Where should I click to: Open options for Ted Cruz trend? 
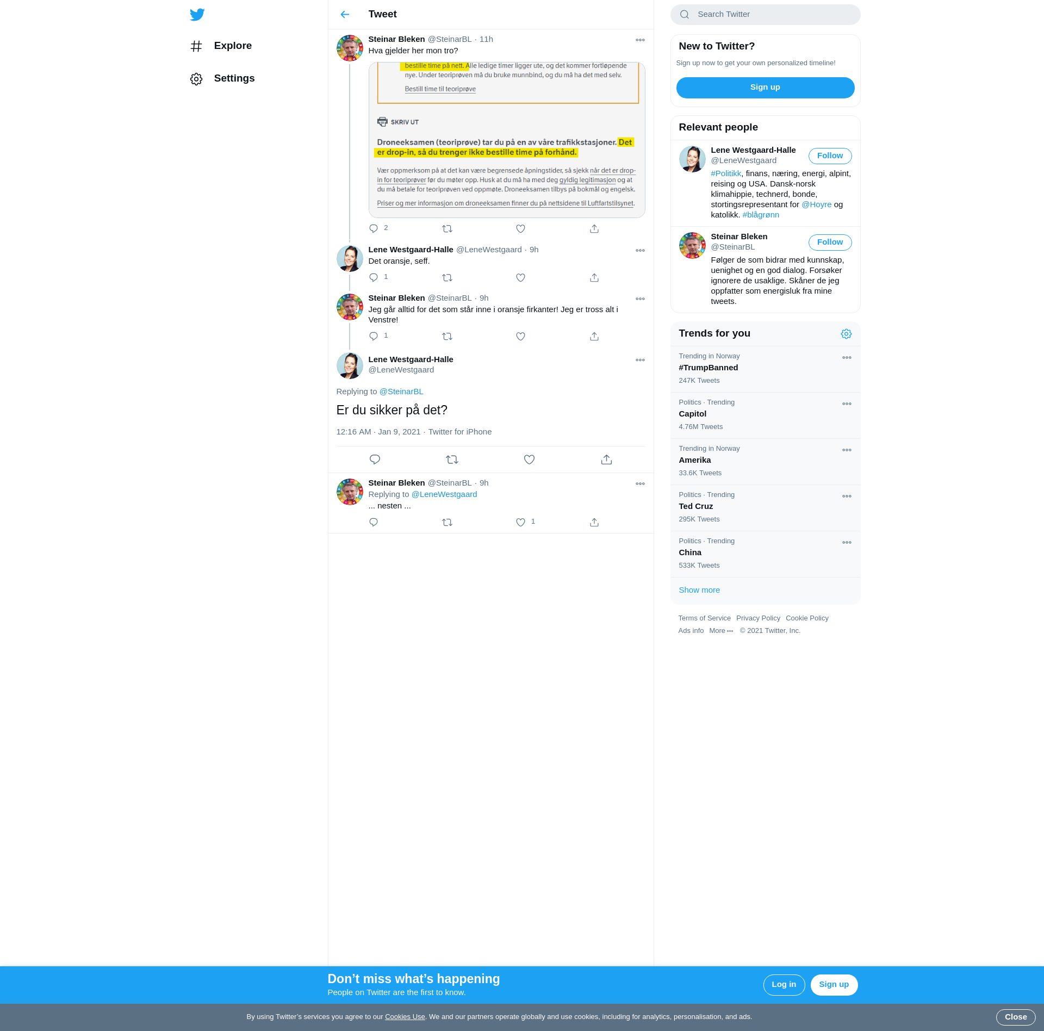click(x=847, y=496)
